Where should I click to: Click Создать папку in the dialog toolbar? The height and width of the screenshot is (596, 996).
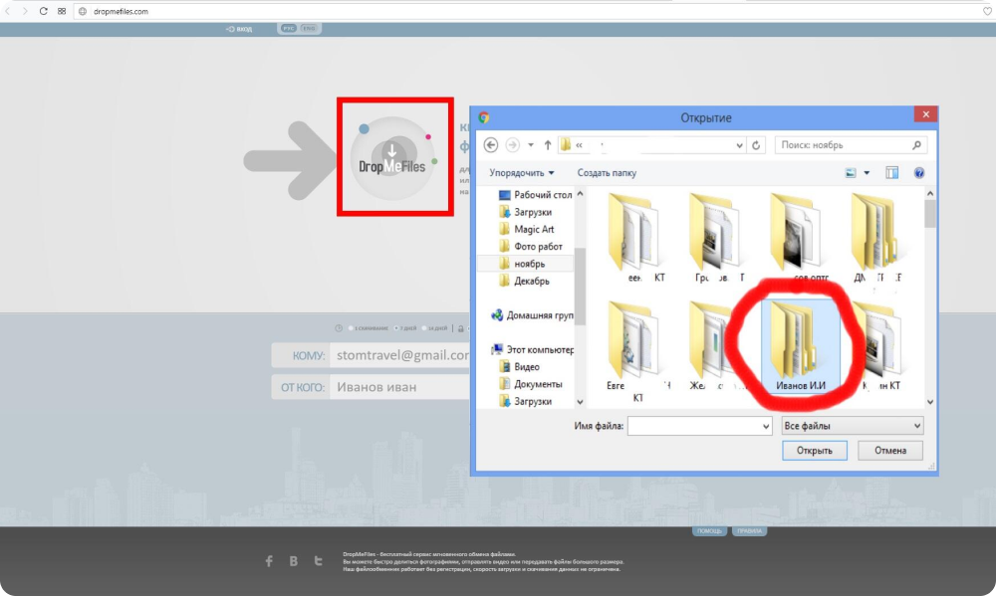607,173
